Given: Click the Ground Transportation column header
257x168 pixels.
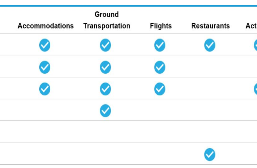Looking at the screenshot, I should pos(107,20).
